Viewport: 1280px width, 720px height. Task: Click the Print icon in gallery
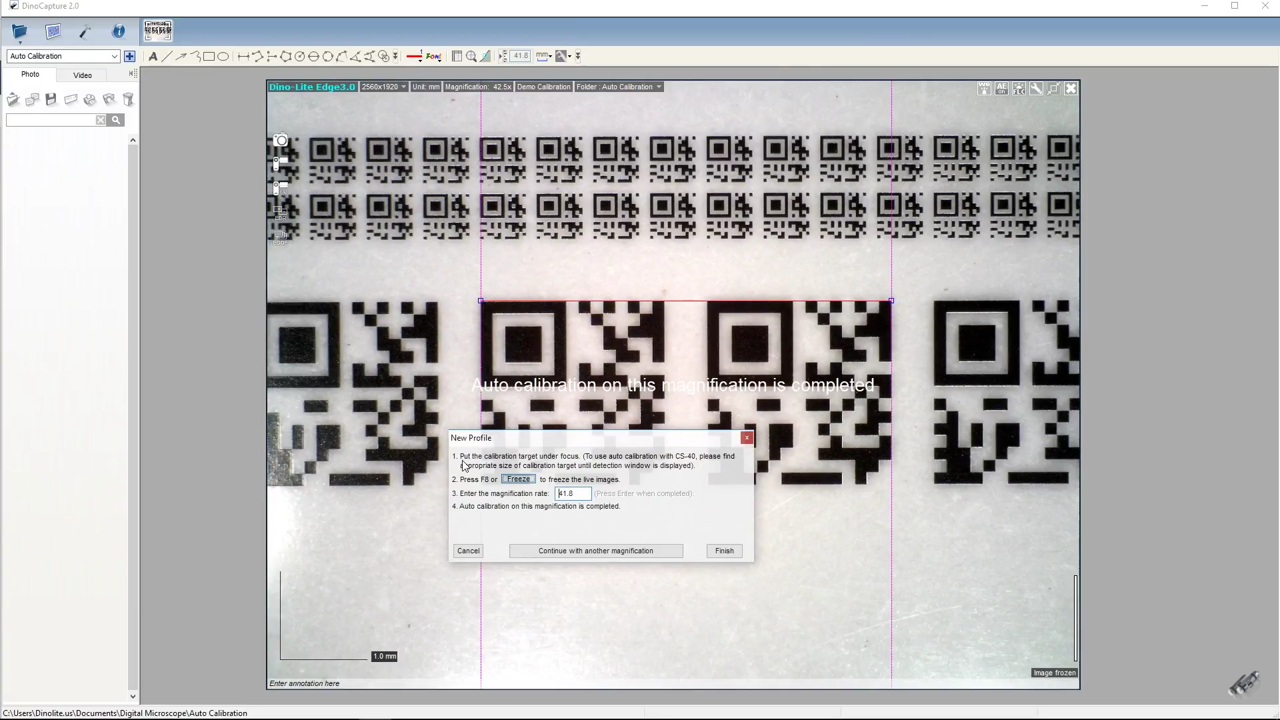90,99
